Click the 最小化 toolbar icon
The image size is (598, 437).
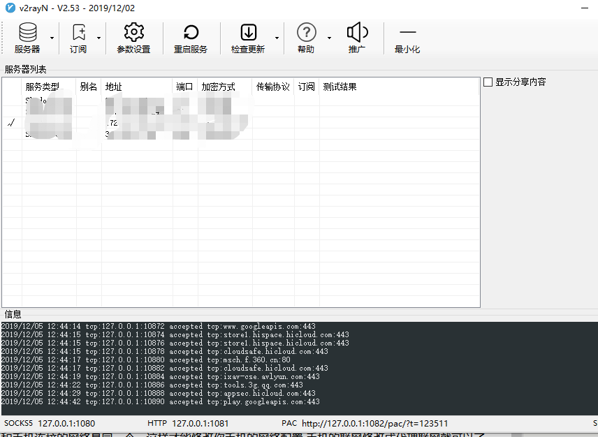pyautogui.click(x=407, y=33)
